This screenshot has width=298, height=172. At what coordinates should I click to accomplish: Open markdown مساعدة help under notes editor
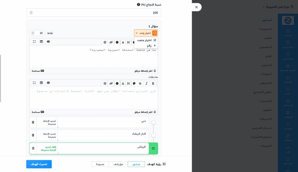pyautogui.click(x=38, y=112)
